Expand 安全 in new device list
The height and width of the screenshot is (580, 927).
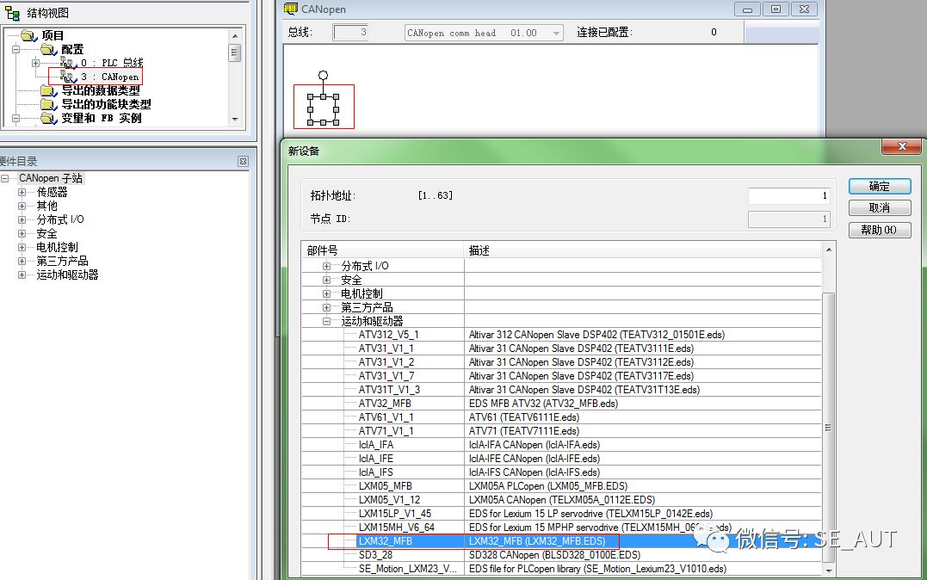point(326,280)
